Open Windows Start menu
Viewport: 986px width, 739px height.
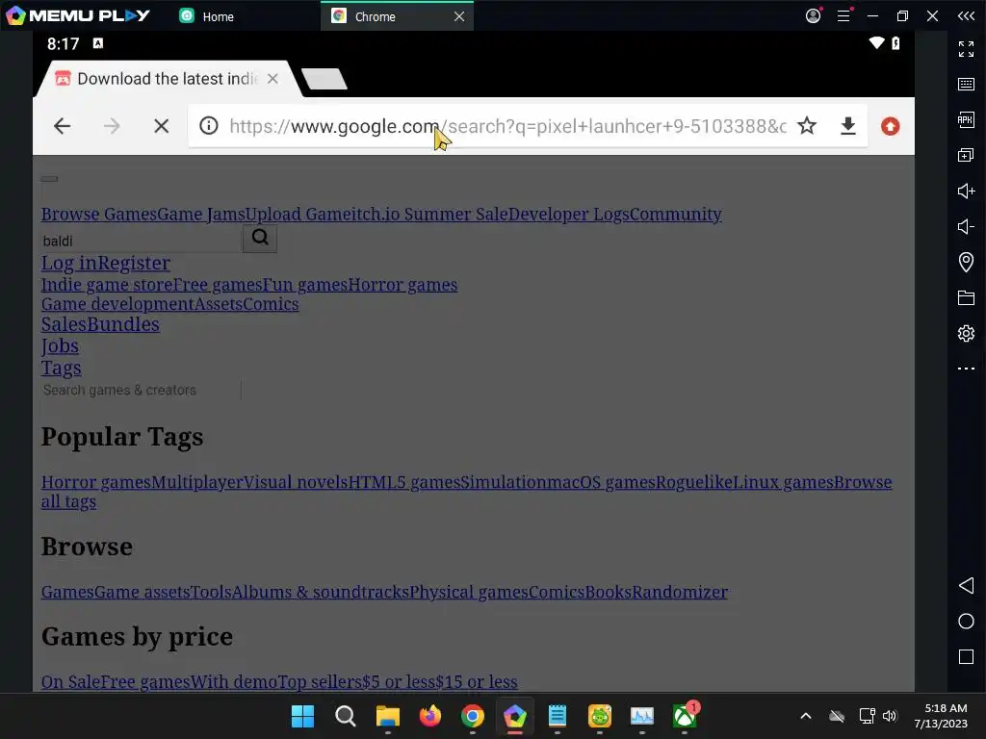302,716
